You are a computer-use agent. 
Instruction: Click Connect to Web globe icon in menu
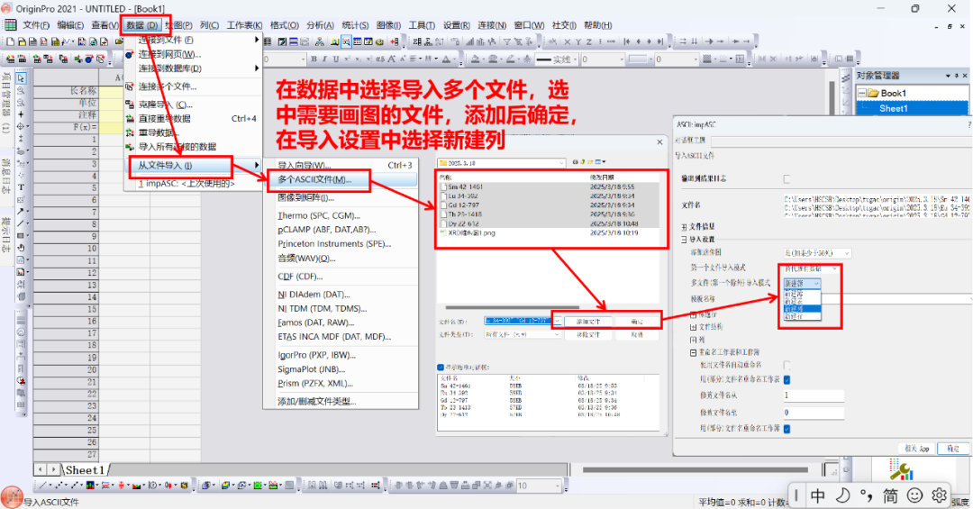point(129,55)
